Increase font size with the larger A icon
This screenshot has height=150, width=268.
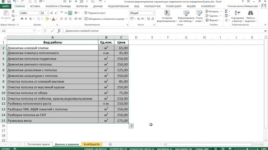pos(52,13)
